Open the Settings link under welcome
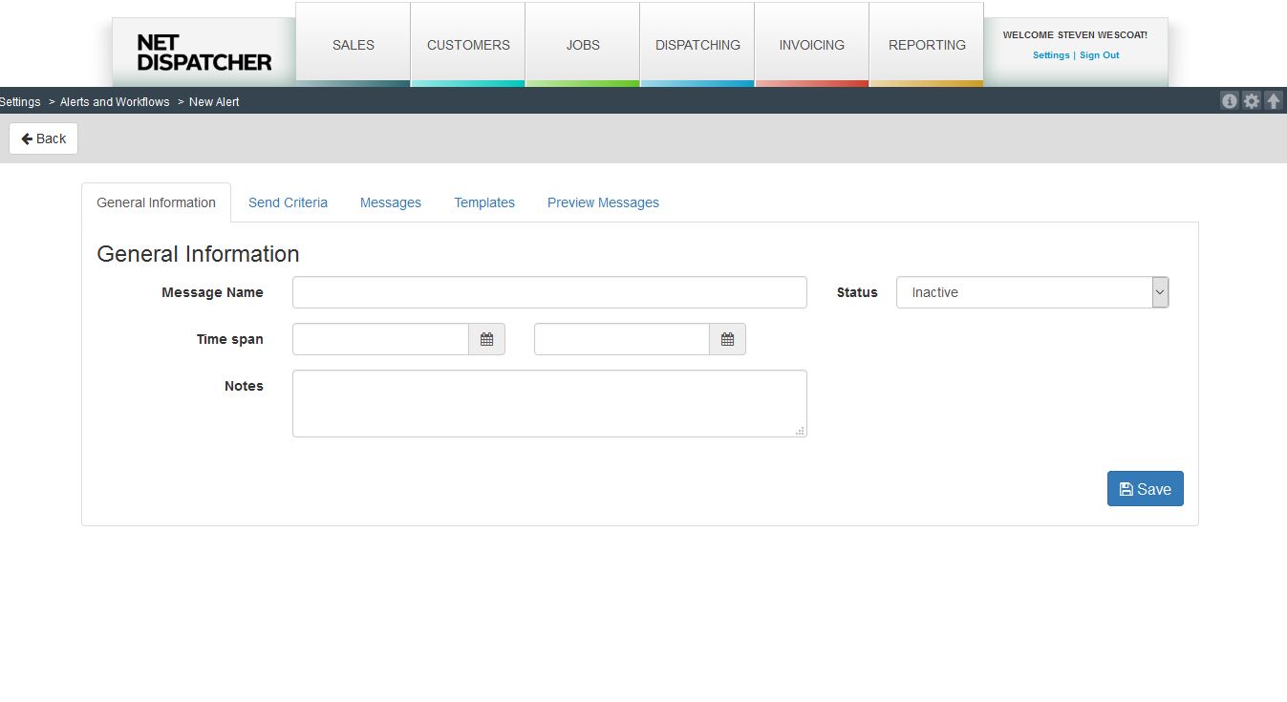 pyautogui.click(x=1051, y=55)
